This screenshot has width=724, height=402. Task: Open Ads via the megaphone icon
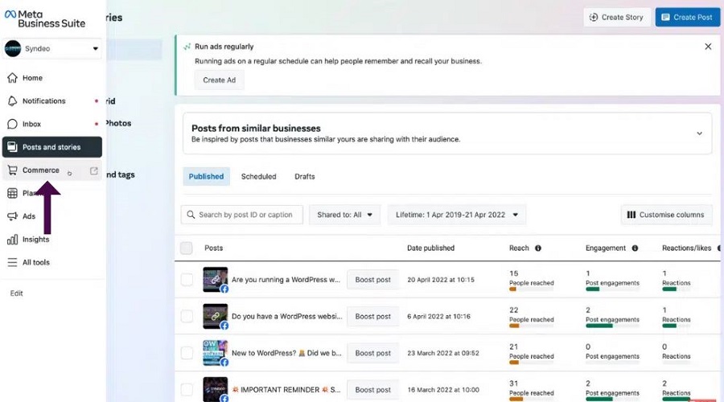point(12,216)
